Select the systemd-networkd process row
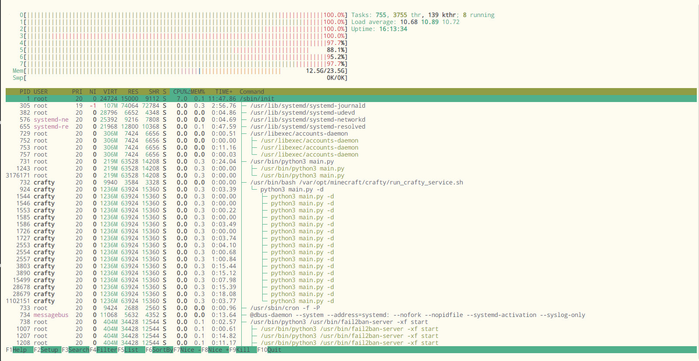Screen dimensions: 699x361 pyautogui.click(x=351, y=119)
